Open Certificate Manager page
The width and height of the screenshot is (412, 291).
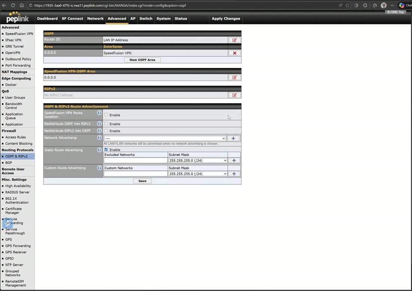[13, 211]
